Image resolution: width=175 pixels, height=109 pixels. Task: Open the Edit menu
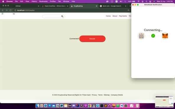coord(22,1)
